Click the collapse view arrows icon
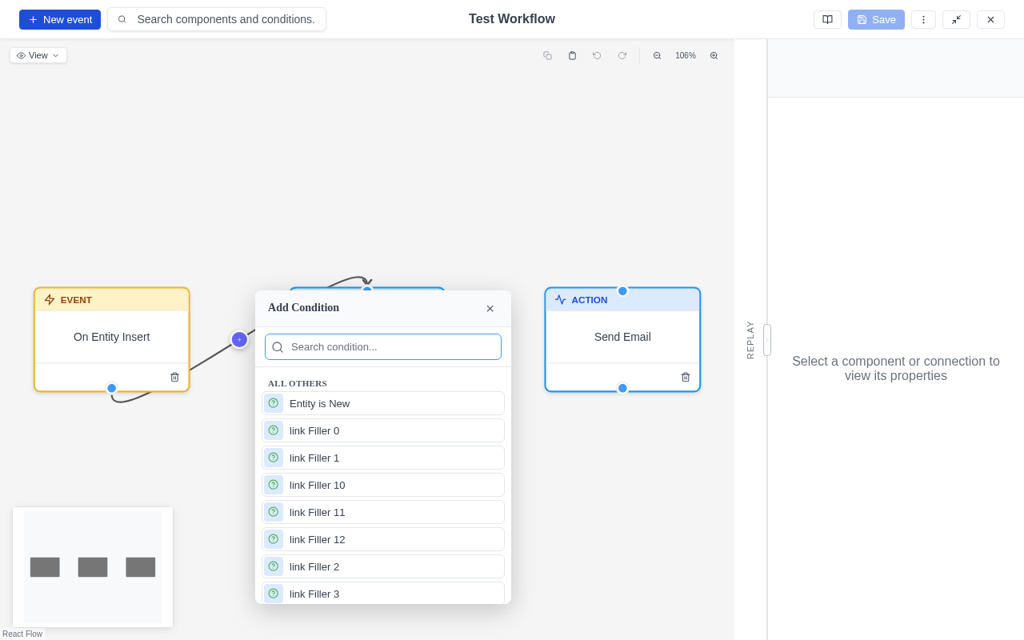The width and height of the screenshot is (1024, 640). click(x=957, y=19)
